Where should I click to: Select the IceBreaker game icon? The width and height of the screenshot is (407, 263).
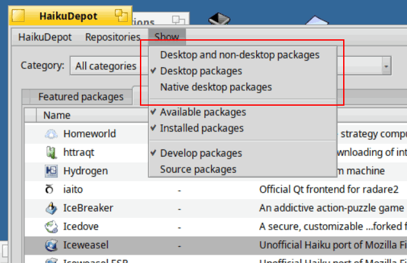(x=51, y=208)
